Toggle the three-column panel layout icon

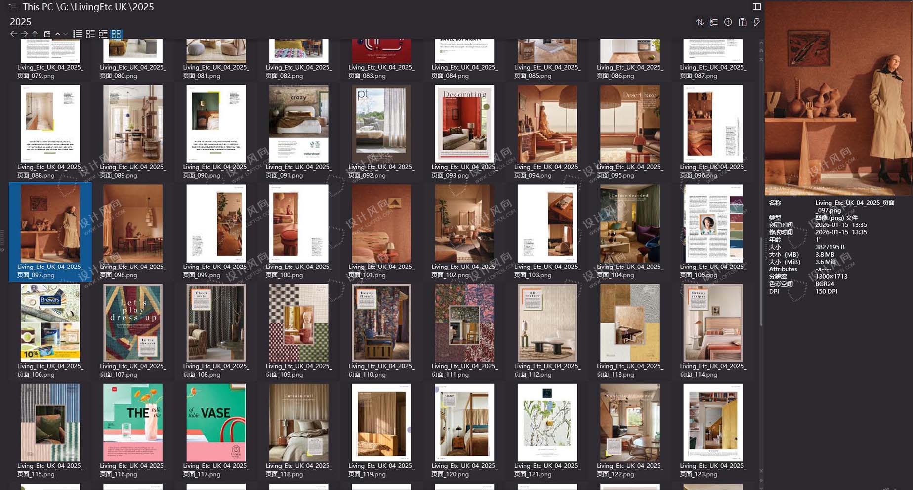(756, 7)
